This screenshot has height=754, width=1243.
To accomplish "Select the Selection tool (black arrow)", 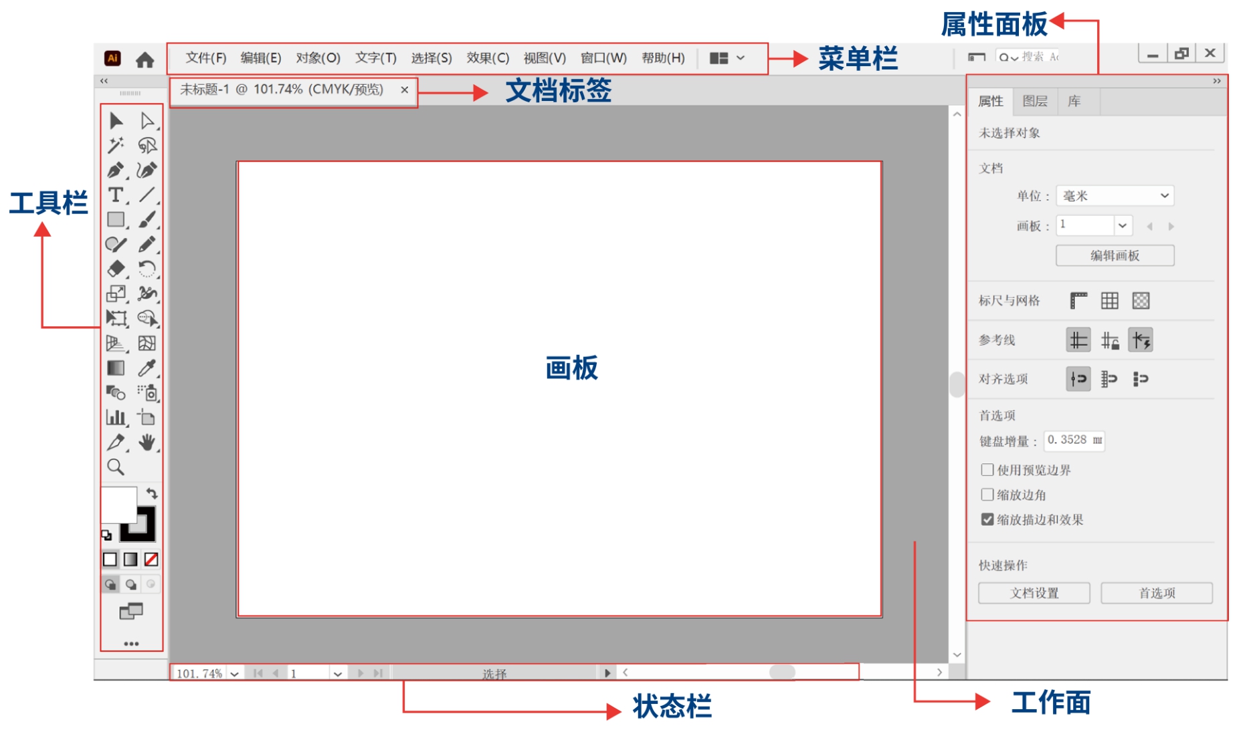I will click(x=116, y=120).
